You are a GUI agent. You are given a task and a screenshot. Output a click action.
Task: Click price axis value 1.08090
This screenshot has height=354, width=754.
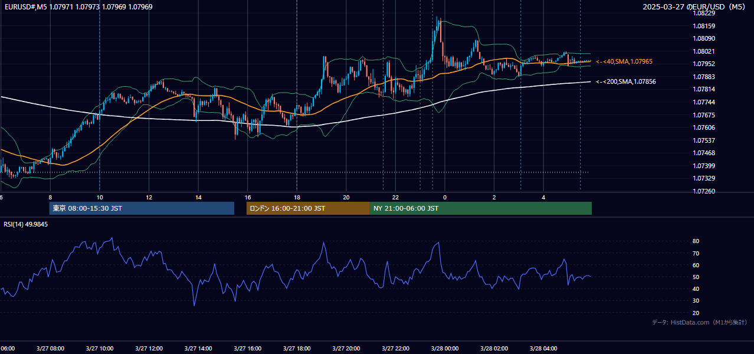point(704,38)
